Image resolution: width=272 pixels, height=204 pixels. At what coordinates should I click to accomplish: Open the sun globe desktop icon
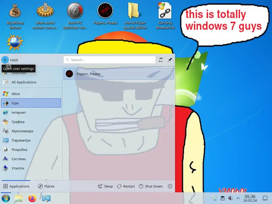15,43
